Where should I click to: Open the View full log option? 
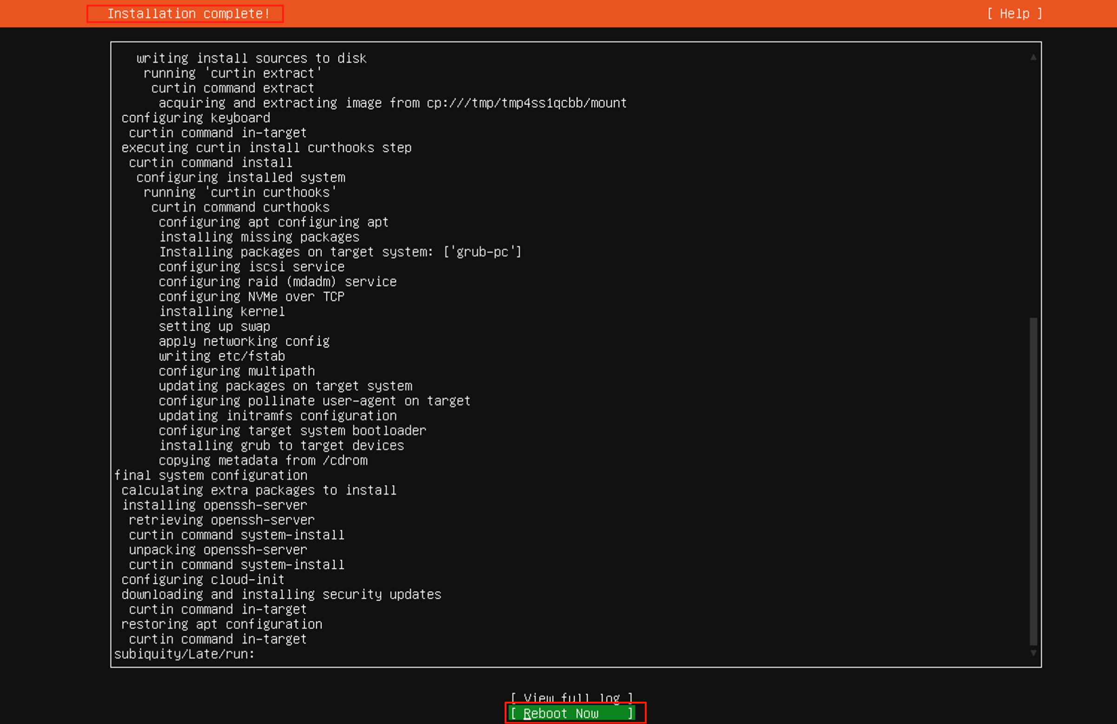571,698
